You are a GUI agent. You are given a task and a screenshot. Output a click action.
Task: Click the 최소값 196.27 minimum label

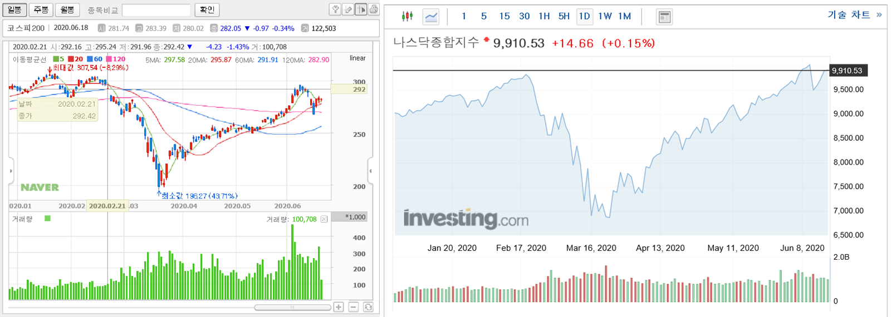[x=199, y=196]
